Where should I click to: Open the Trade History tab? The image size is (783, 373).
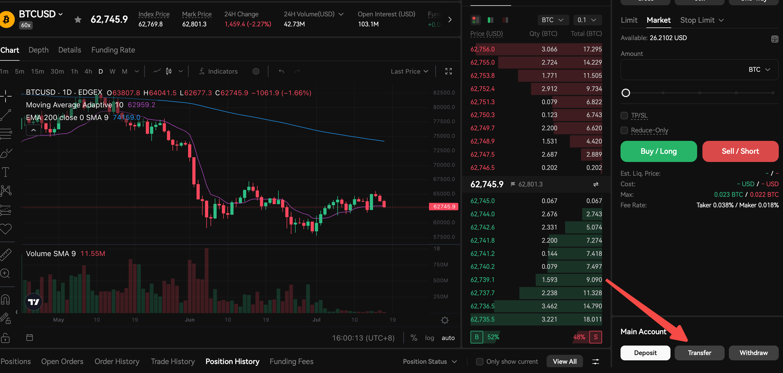point(173,361)
